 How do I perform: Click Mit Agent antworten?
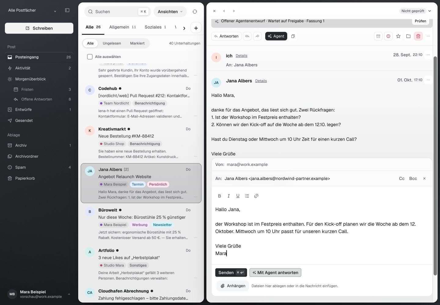(x=275, y=273)
